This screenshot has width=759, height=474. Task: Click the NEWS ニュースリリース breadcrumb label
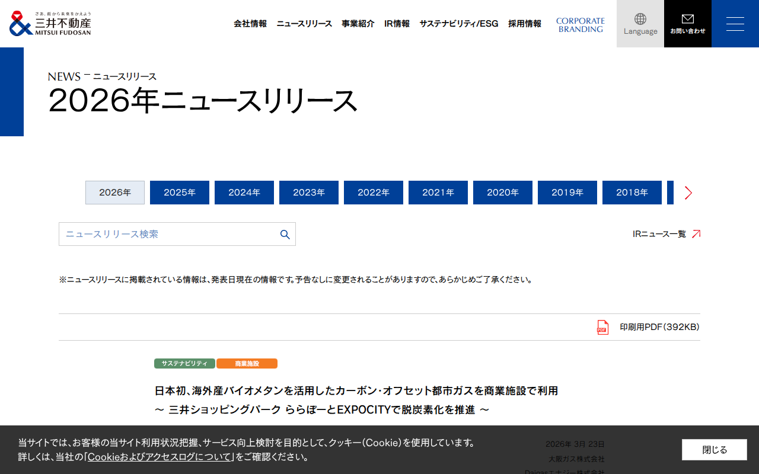(103, 76)
